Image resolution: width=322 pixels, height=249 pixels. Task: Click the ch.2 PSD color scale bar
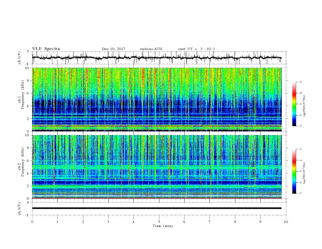[294, 171]
